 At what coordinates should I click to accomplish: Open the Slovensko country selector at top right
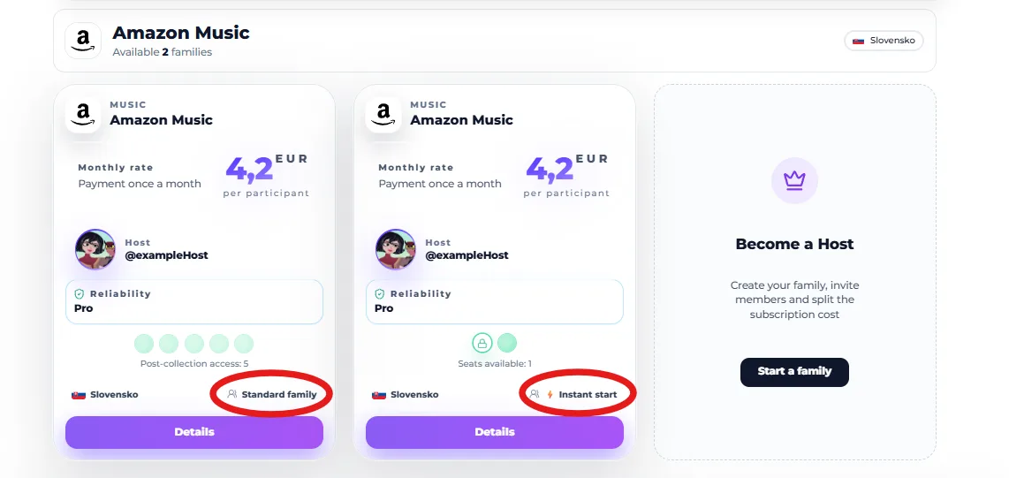pyautogui.click(x=884, y=41)
